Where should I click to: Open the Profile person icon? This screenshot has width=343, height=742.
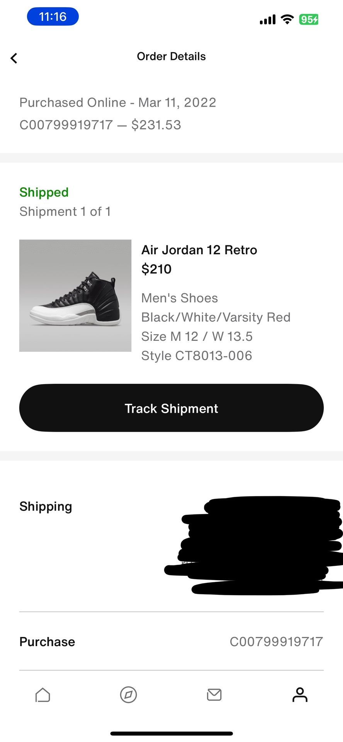300,694
